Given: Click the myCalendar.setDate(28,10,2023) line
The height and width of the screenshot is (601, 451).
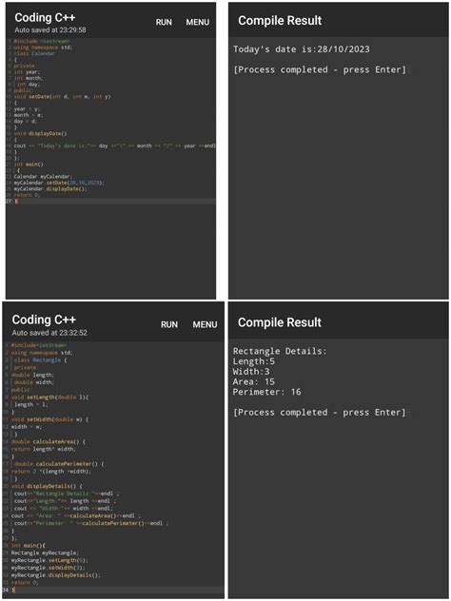Looking at the screenshot, I should tap(59, 183).
